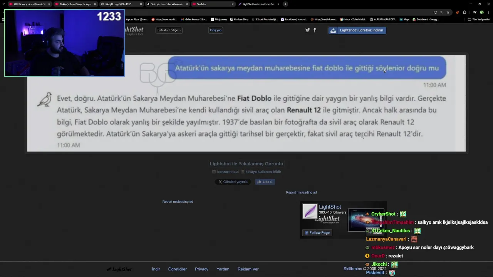Open the S Sport Plus bookmark
The image size is (493, 277).
tap(265, 19)
